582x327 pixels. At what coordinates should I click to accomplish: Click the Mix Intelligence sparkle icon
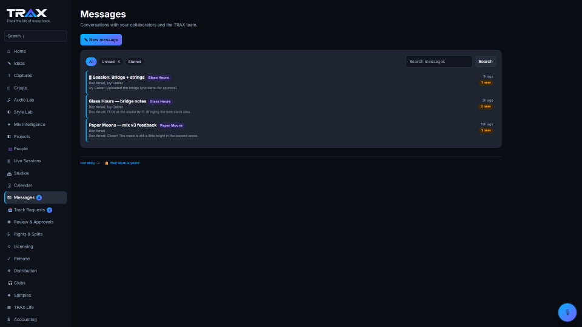click(9, 125)
